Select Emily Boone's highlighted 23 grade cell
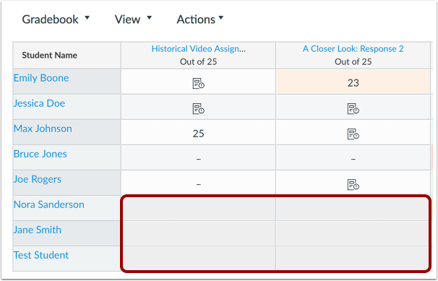Image resolution: width=438 pixels, height=281 pixels. [x=353, y=82]
